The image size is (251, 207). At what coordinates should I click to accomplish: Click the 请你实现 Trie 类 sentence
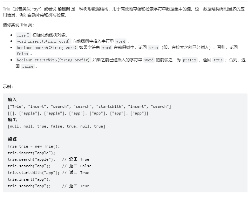coord(18,25)
